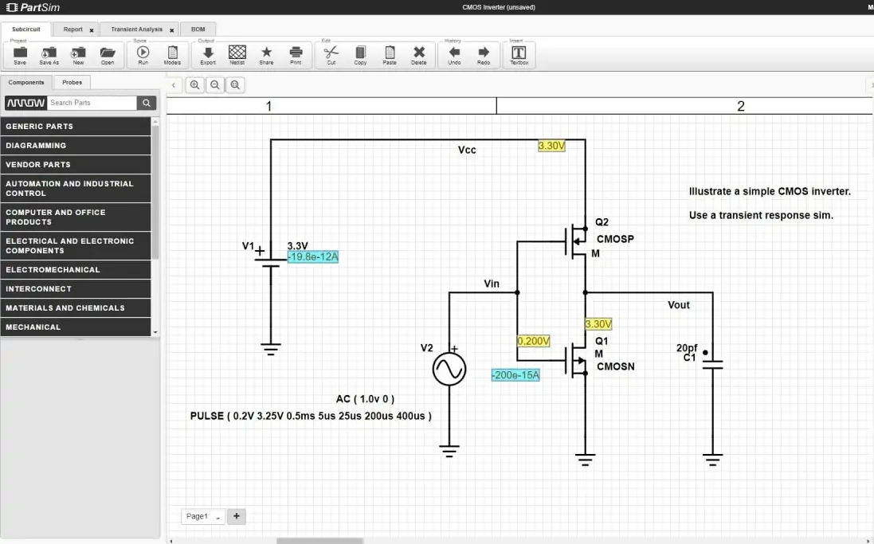Viewport: 874px width, 544px height.
Task: Zoom in on the schematic canvas
Action: [195, 85]
